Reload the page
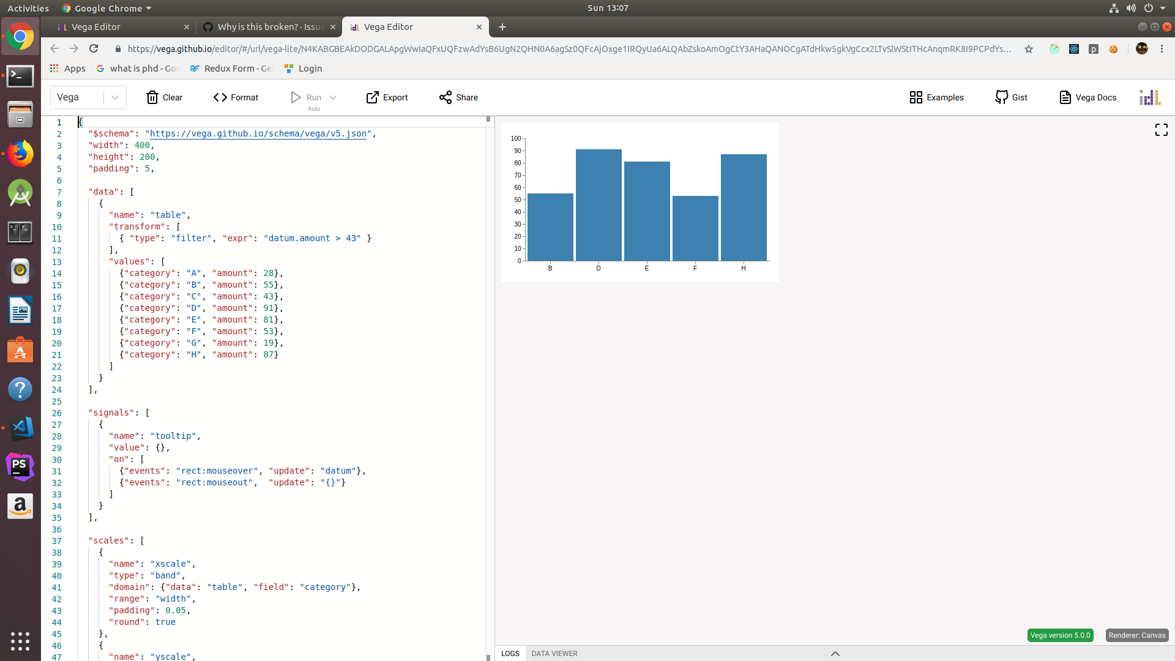Viewport: 1175px width, 661px height. [94, 49]
